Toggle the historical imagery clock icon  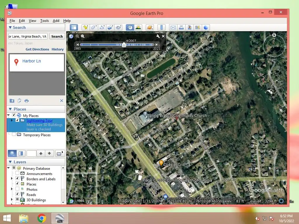[130, 27]
